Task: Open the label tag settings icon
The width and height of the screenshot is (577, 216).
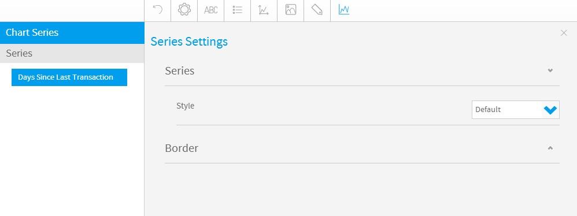Action: click(x=317, y=10)
